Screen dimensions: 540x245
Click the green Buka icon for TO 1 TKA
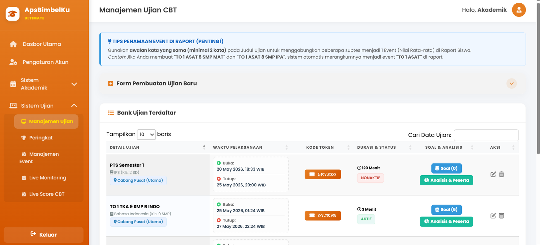coord(219,205)
